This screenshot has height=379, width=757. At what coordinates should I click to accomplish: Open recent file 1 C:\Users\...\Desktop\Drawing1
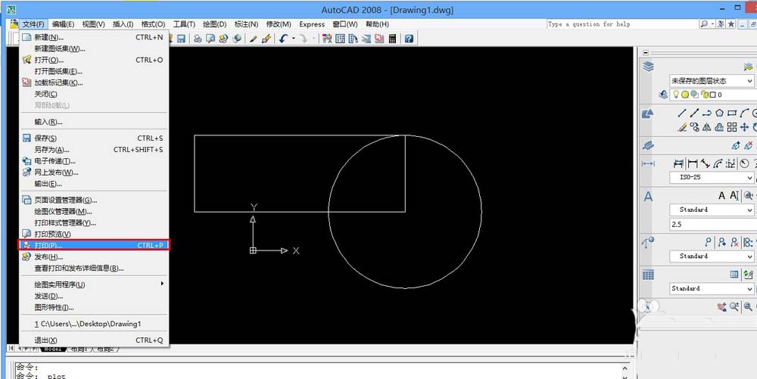click(x=94, y=324)
